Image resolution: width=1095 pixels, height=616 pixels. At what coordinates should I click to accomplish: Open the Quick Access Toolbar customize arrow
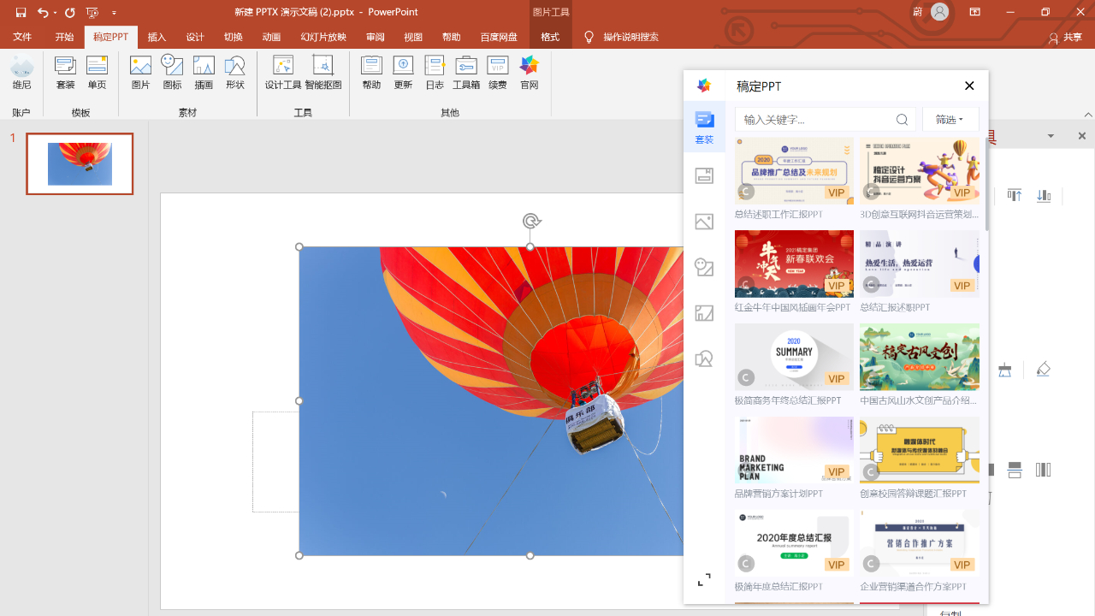(115, 13)
